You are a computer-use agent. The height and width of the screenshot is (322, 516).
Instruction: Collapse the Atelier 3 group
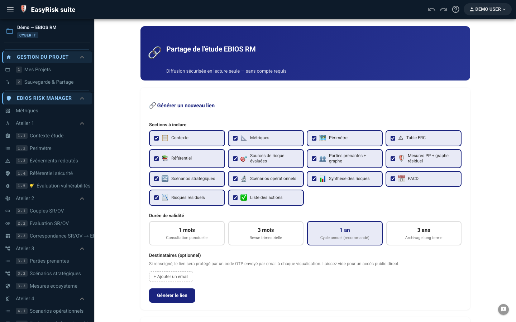coord(82,249)
